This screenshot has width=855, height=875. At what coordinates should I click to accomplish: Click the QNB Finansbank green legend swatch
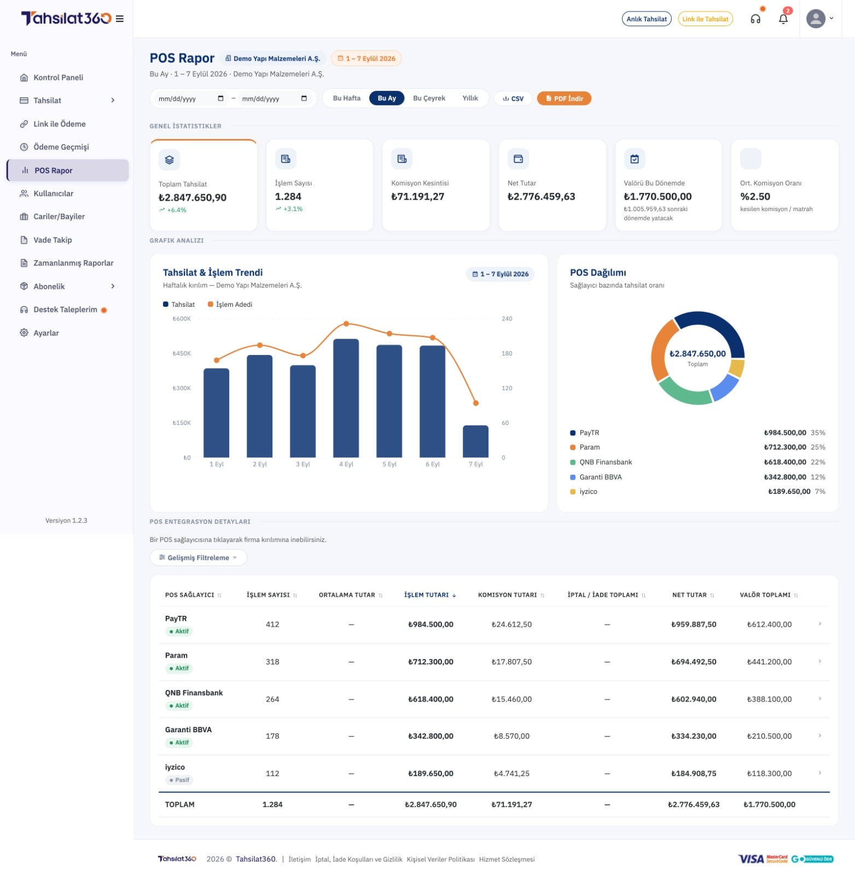pos(573,463)
